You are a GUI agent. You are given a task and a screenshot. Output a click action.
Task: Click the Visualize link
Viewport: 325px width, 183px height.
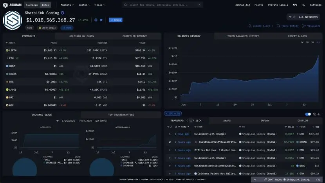311,26
